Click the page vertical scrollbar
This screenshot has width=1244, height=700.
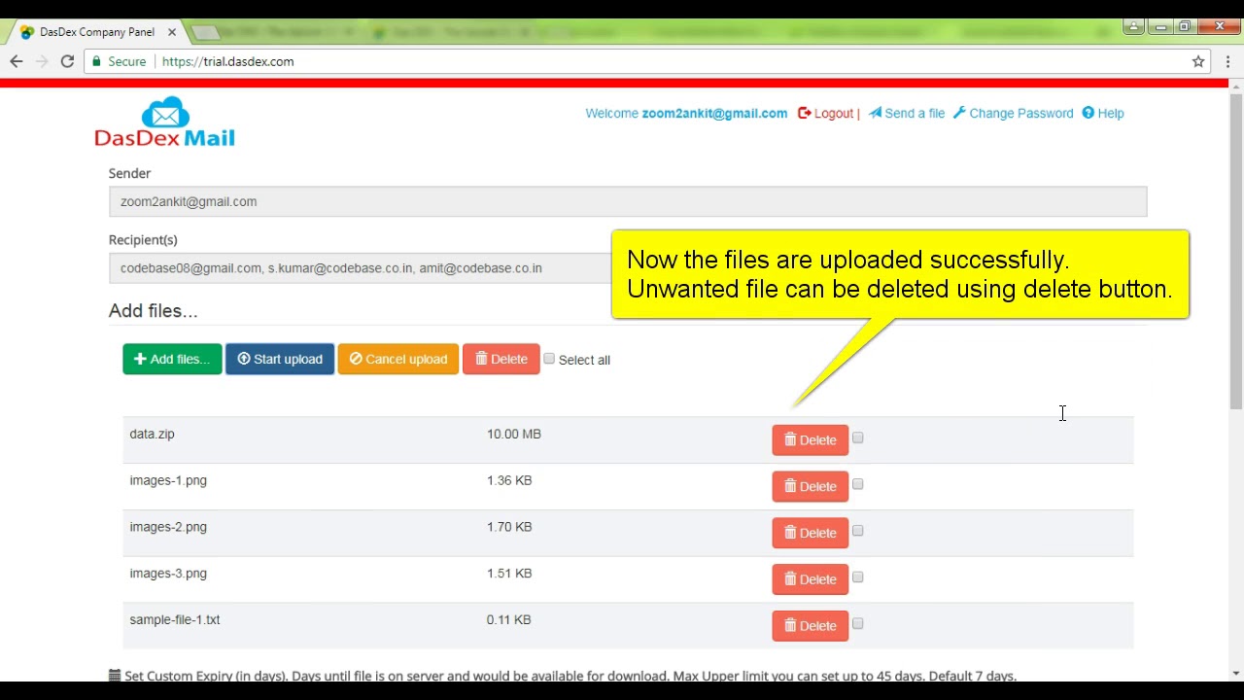pyautogui.click(x=1236, y=251)
